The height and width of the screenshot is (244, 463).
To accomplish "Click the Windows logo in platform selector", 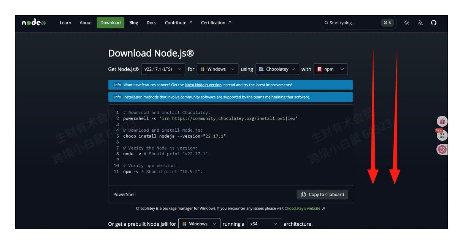I will pyautogui.click(x=203, y=69).
